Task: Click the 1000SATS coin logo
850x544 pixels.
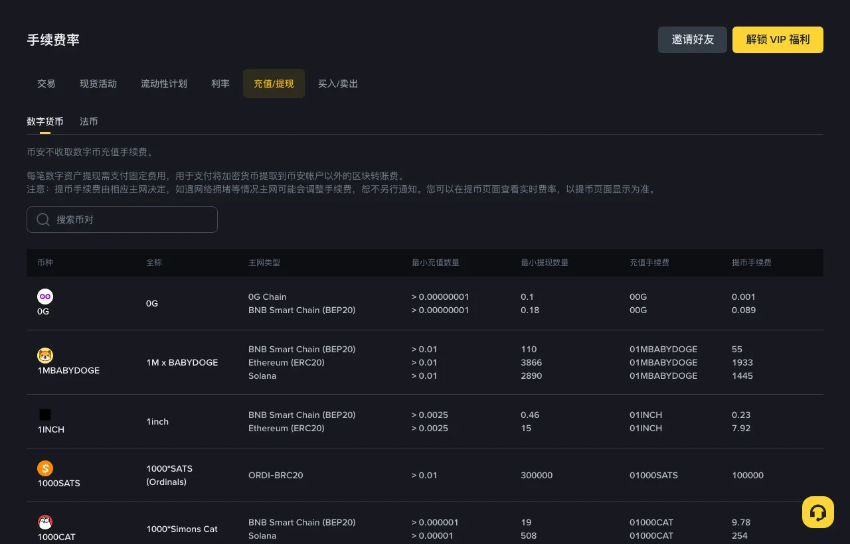Action: pyautogui.click(x=45, y=468)
